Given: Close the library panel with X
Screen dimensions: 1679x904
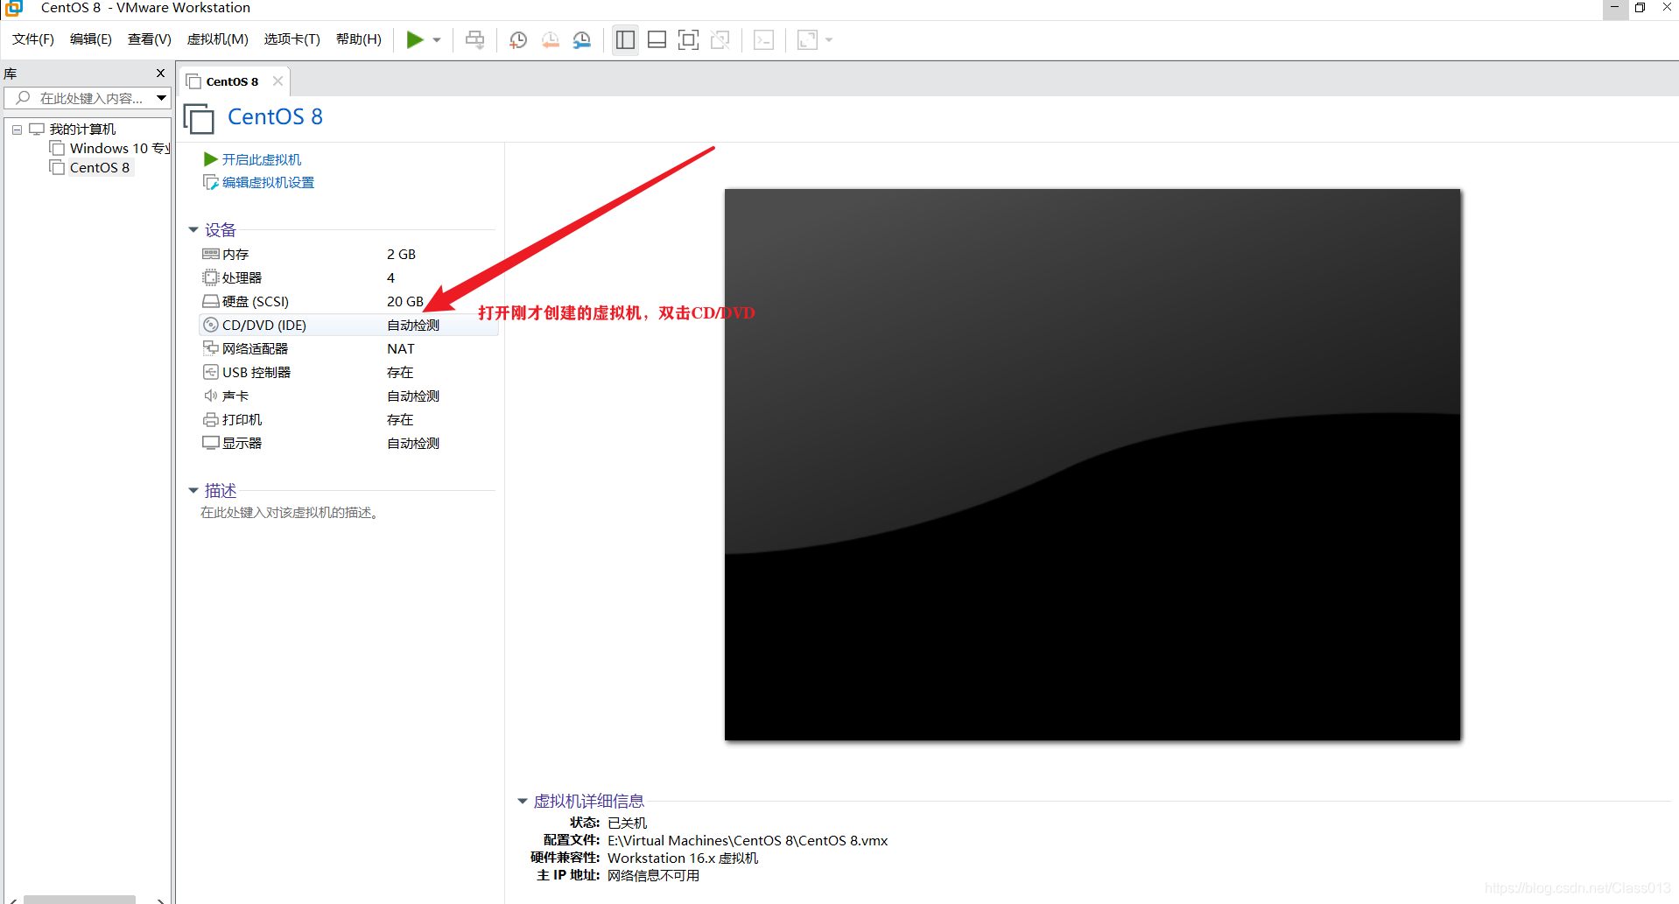Looking at the screenshot, I should pos(160,74).
